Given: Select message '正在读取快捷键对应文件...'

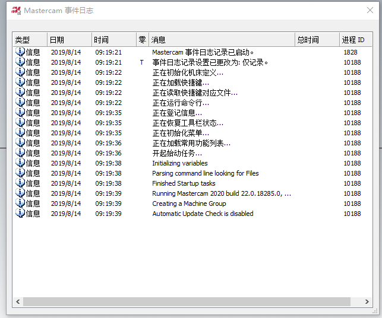Looking at the screenshot, I should [x=195, y=93].
